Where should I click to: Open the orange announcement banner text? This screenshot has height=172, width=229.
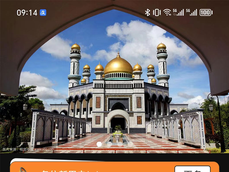(70, 171)
